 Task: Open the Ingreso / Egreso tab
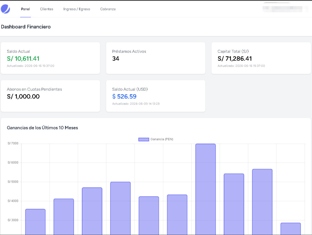(77, 9)
